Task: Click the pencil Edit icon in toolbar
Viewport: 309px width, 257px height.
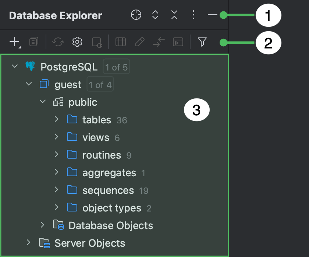Action: tap(139, 42)
